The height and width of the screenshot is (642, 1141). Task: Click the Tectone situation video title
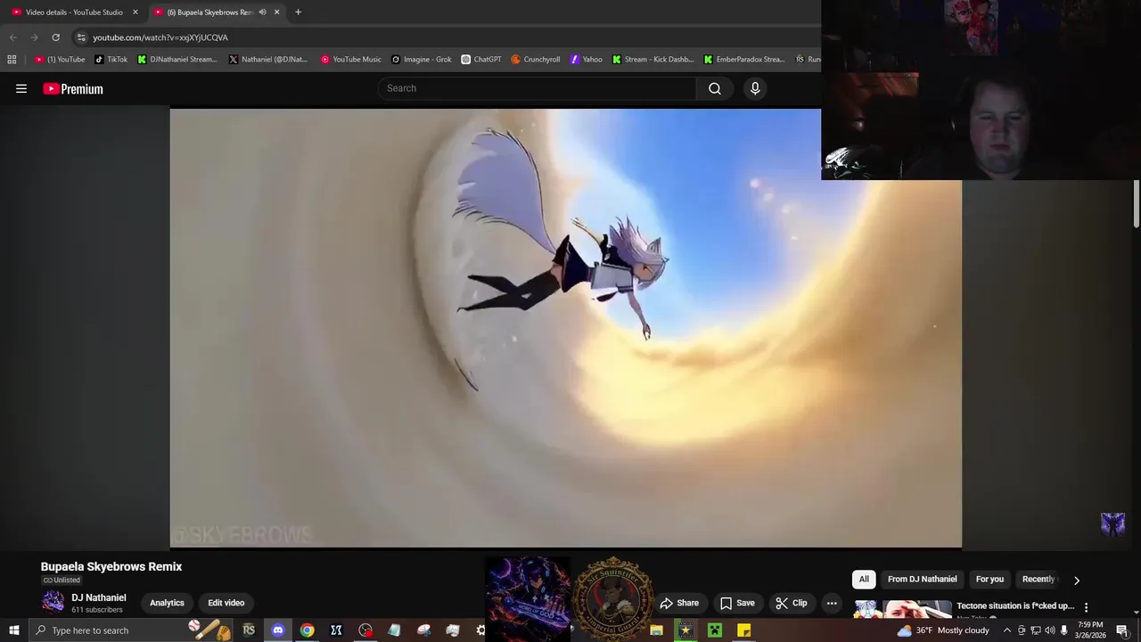(1015, 606)
